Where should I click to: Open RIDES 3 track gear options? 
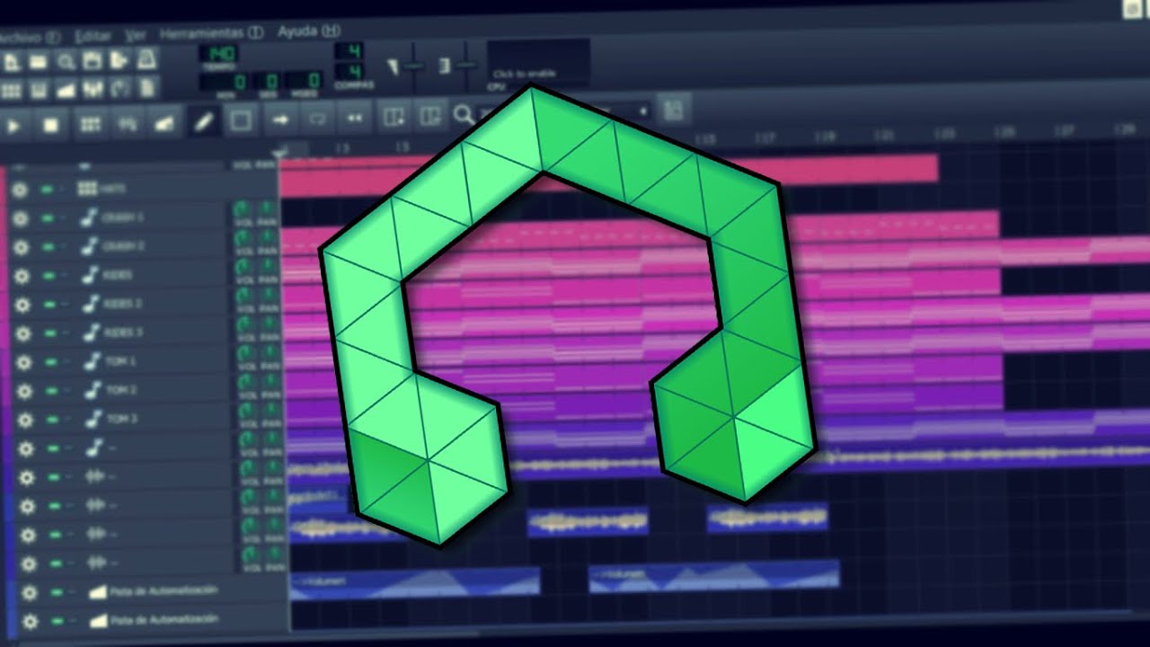click(x=22, y=333)
